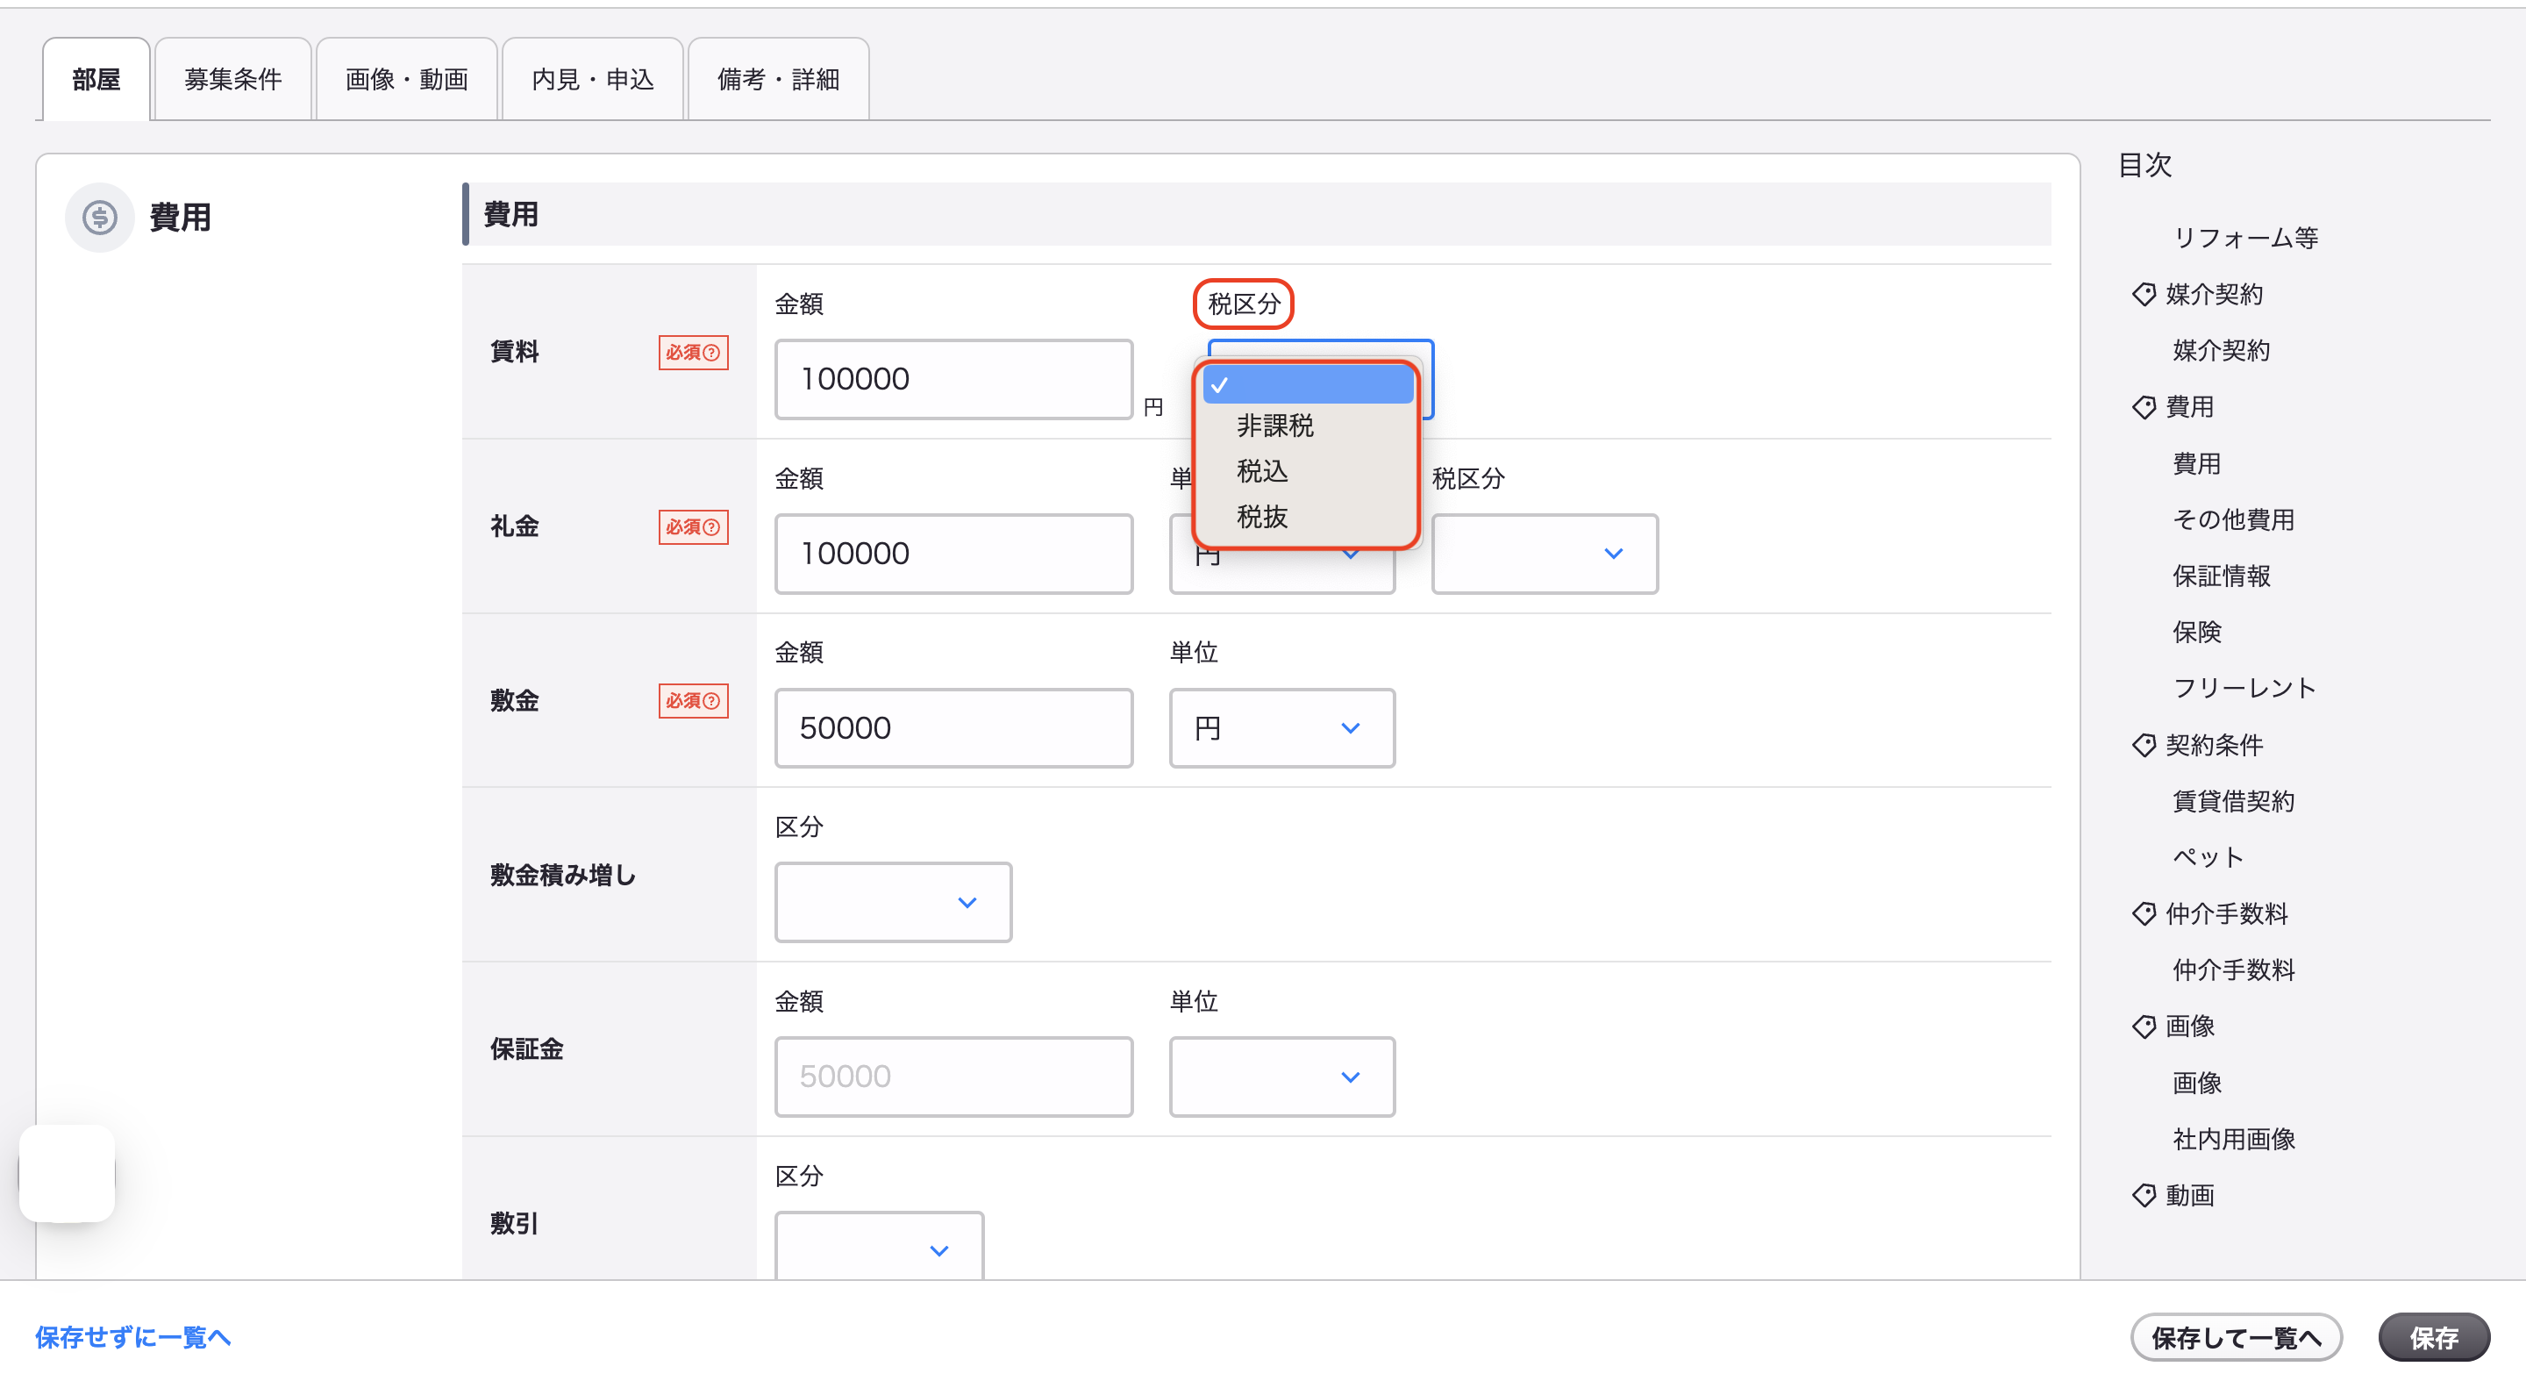Open the 備考・詳細 tab

(779, 80)
